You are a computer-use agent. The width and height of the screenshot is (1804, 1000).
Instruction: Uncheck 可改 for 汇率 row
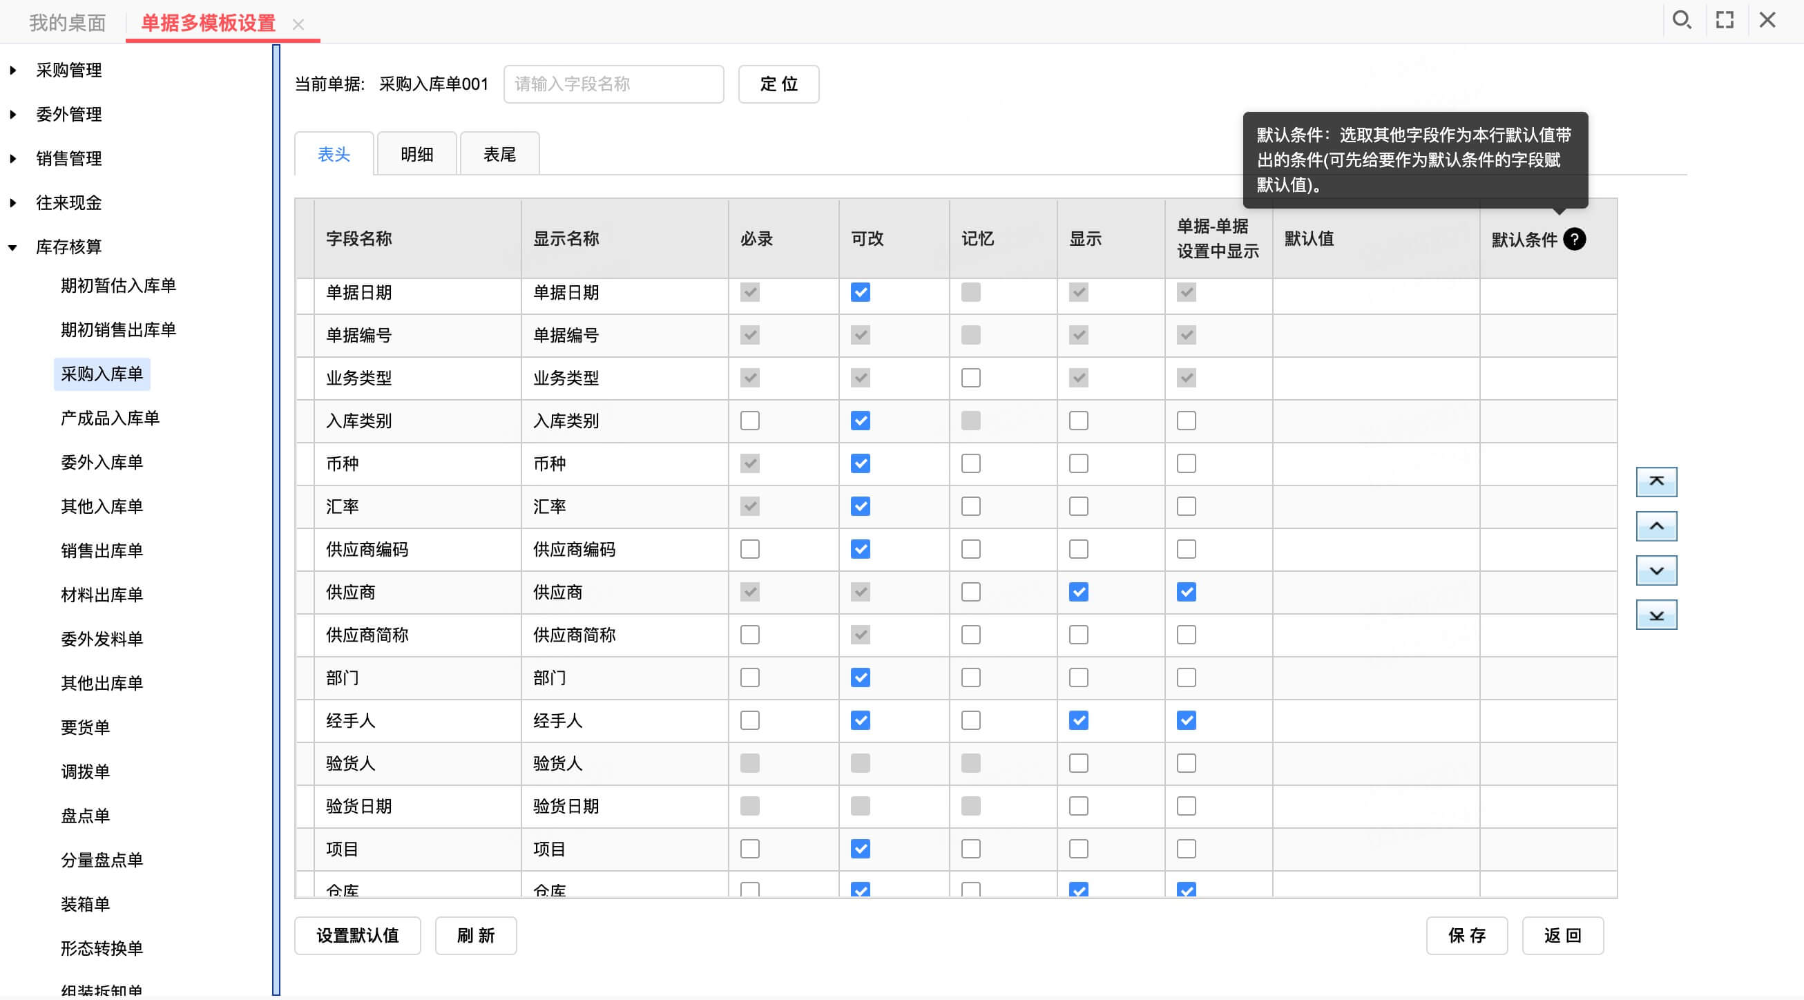coord(860,506)
